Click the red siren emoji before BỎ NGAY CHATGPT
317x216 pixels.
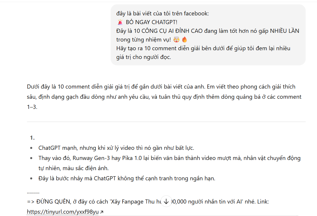coord(120,22)
